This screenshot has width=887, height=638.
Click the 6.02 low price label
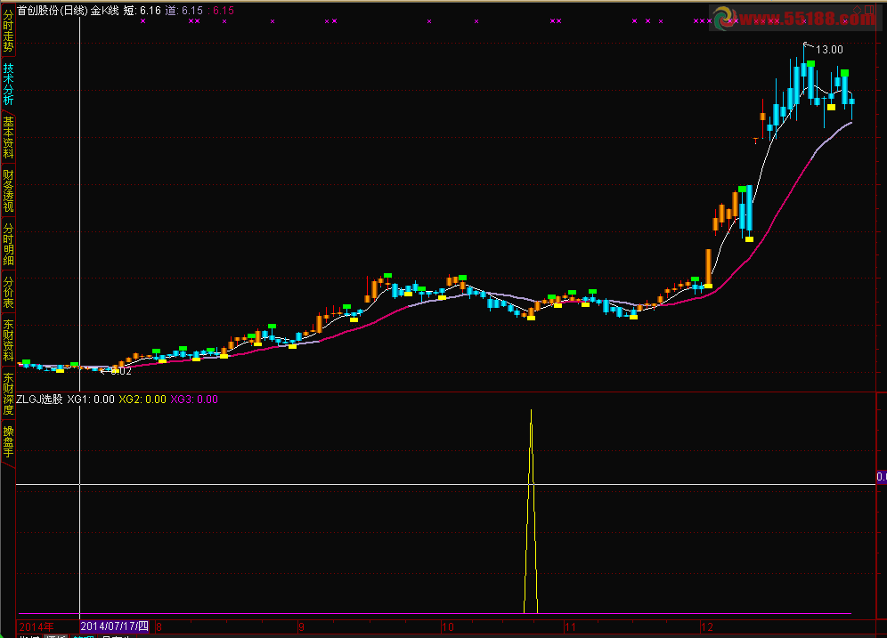coord(121,371)
